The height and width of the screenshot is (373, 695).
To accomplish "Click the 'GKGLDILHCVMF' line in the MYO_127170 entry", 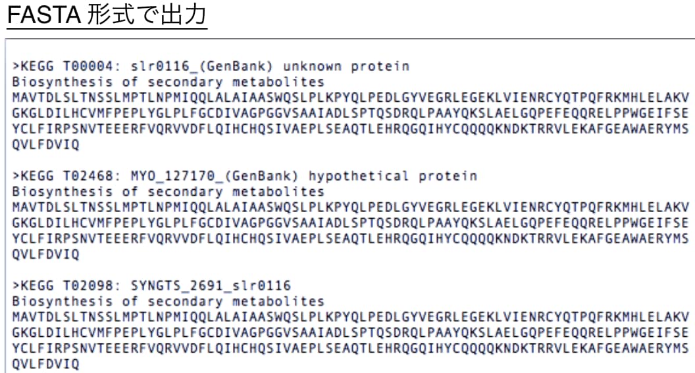I will 350,223.
